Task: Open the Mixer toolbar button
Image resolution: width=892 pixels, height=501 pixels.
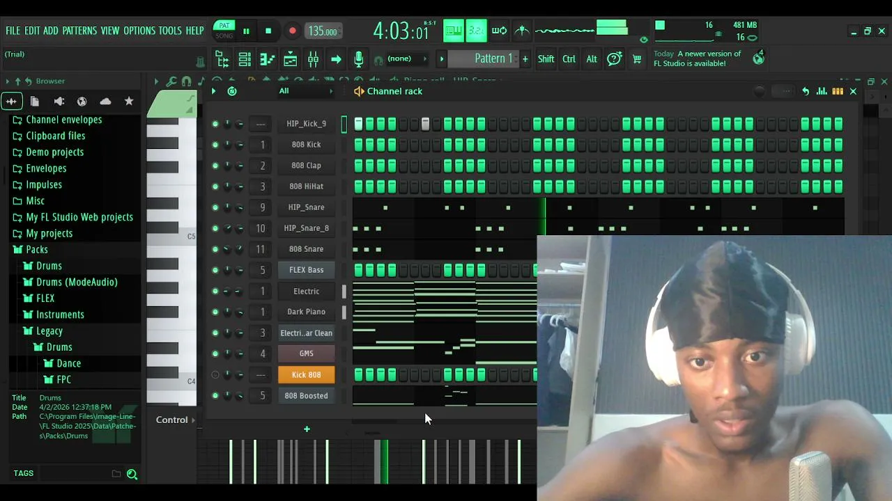Action: [313, 59]
